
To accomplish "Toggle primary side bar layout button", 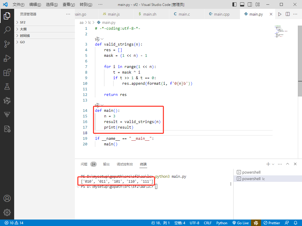I will tap(234, 4).
